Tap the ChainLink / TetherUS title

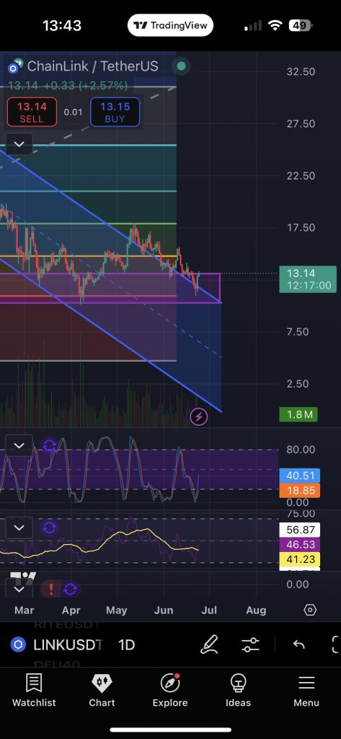(x=93, y=66)
